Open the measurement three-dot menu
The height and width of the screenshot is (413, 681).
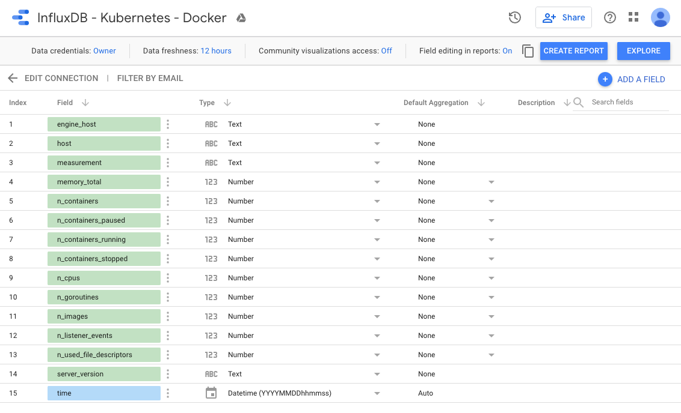click(168, 163)
